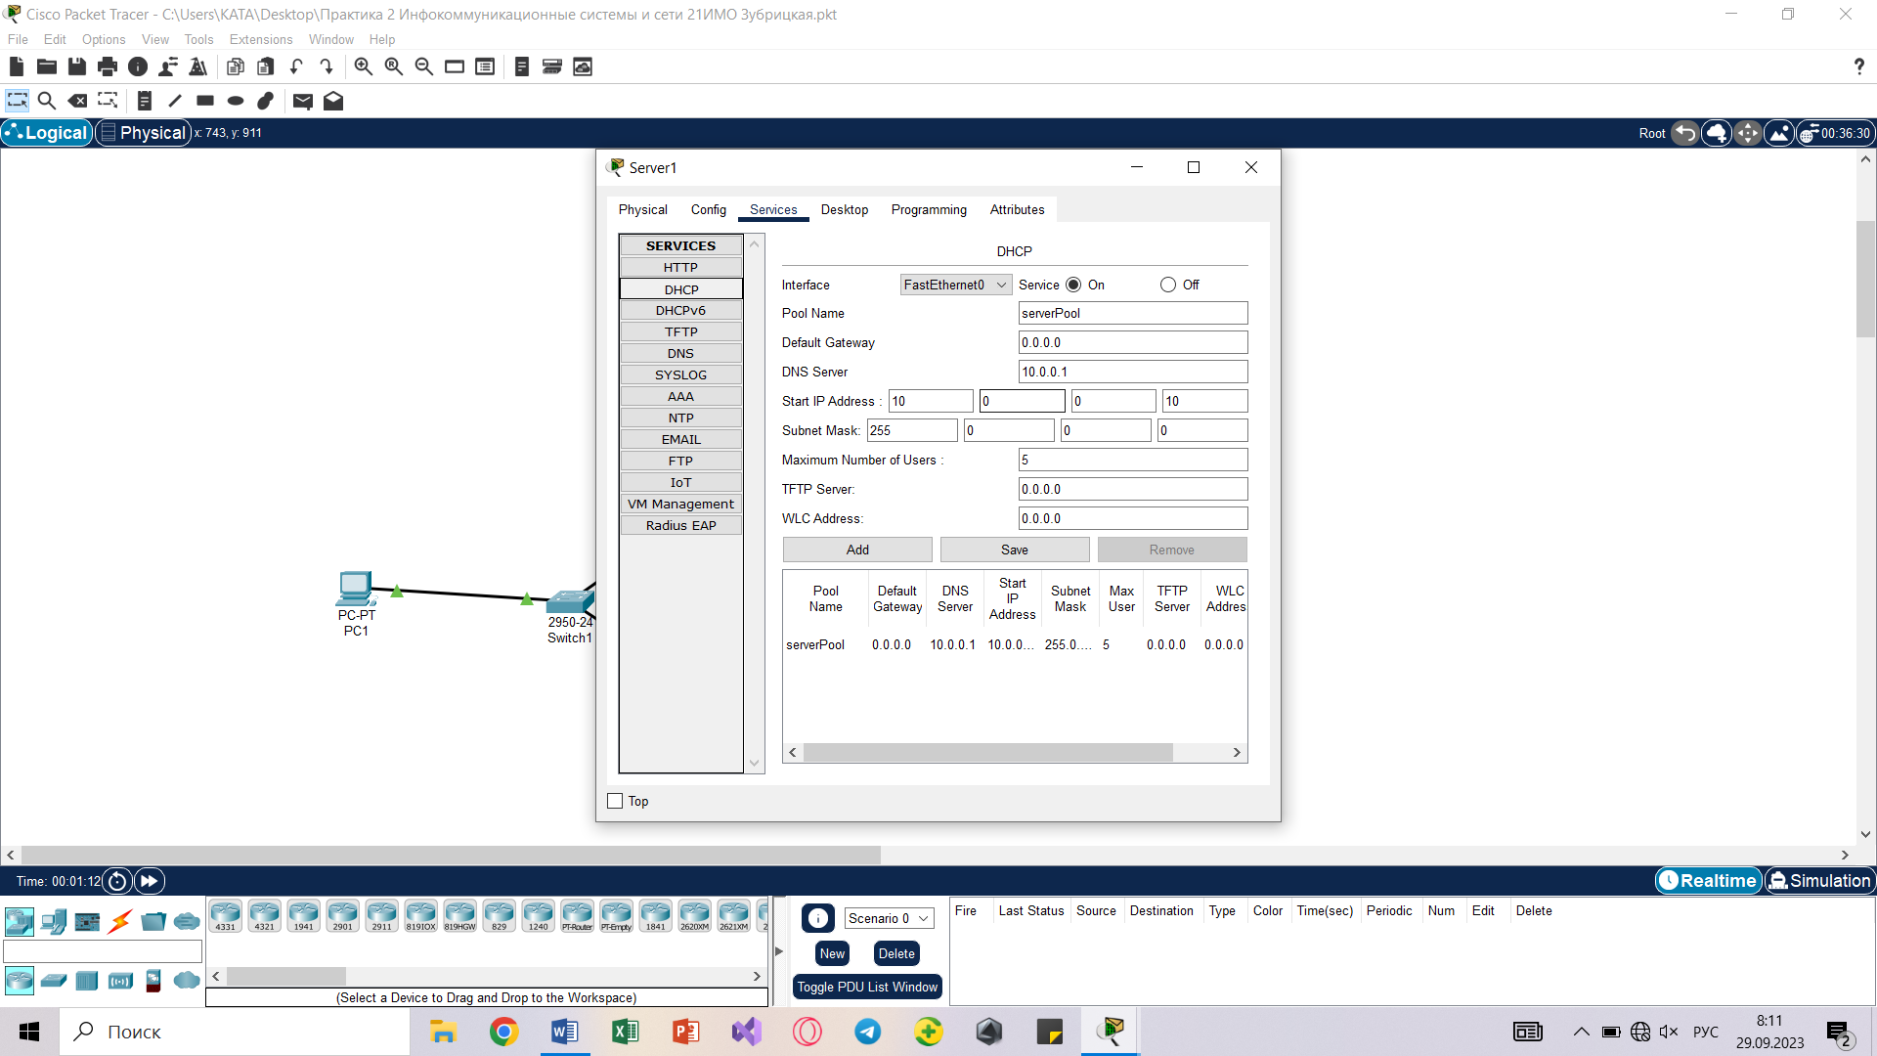Choose the Place Note tool
This screenshot has width=1877, height=1056.
coord(144,101)
